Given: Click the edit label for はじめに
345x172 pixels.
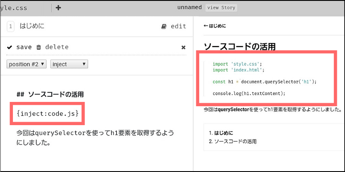Looking at the screenshot, I should tap(179, 26).
